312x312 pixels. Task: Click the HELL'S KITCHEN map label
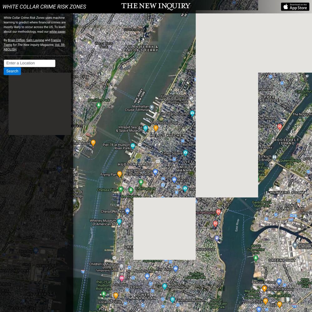pyautogui.click(x=168, y=135)
